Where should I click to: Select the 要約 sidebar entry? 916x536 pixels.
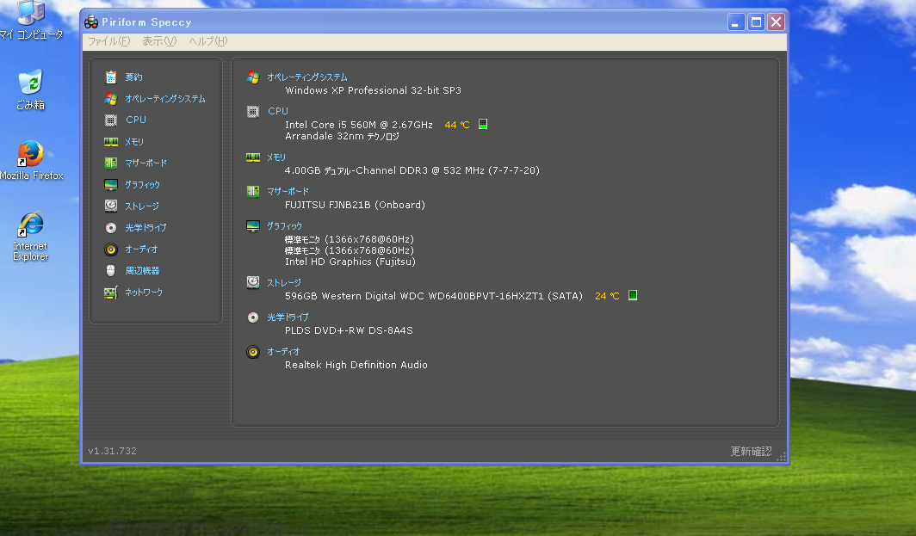pyautogui.click(x=133, y=77)
